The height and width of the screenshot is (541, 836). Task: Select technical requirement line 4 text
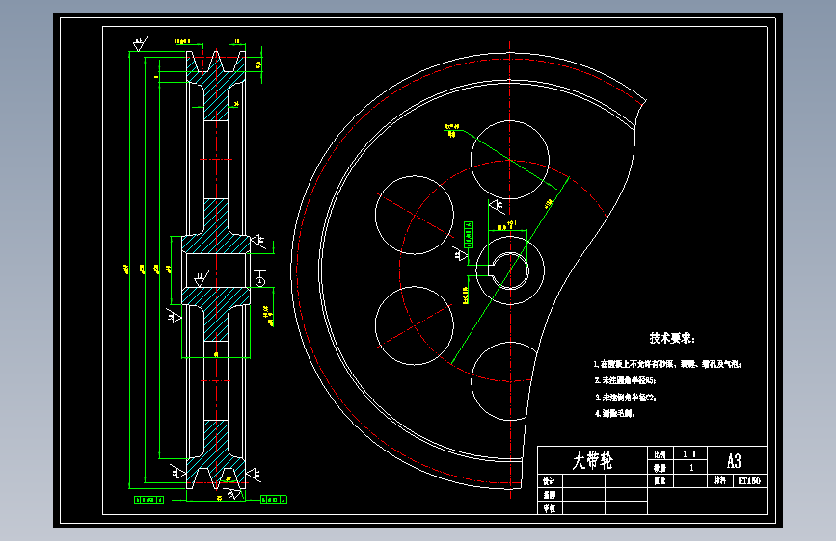(x=615, y=413)
